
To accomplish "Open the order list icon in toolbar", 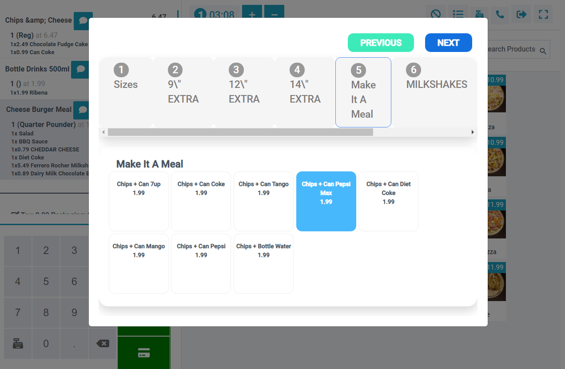I will [458, 14].
